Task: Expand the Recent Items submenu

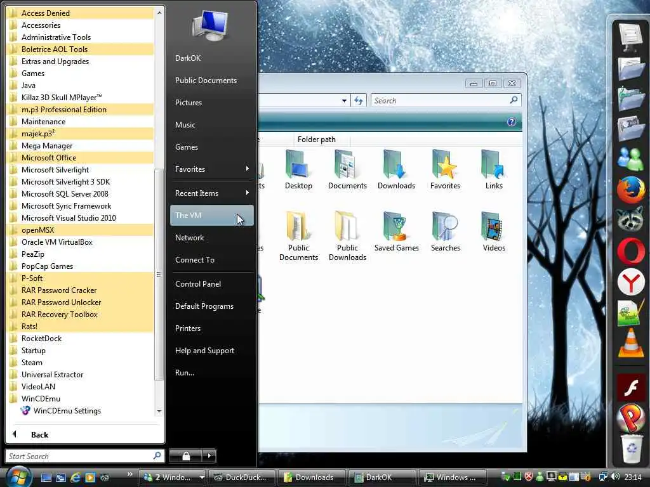Action: 212,193
